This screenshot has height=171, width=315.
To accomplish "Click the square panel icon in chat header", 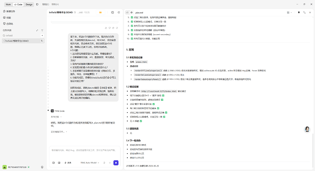I will (x=112, y=12).
